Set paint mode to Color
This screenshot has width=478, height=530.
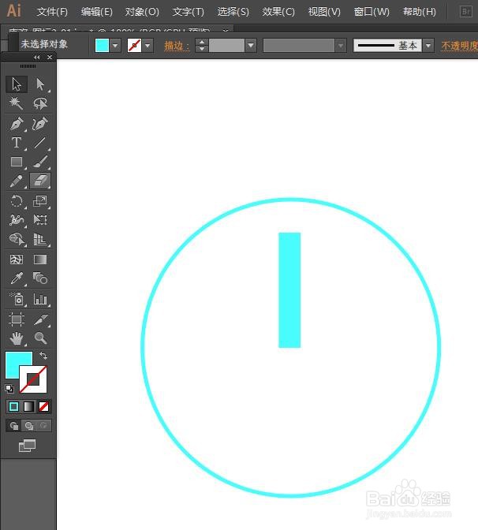[x=14, y=407]
